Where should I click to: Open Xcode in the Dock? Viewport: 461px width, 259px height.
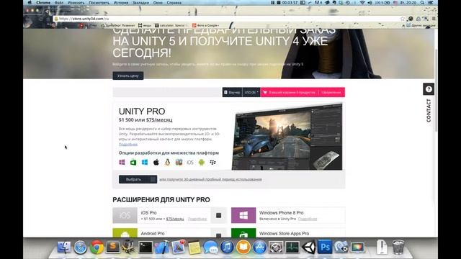click(161, 247)
